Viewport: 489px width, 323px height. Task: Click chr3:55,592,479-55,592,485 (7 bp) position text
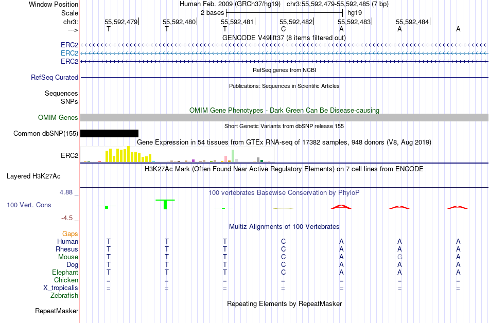(338, 4)
